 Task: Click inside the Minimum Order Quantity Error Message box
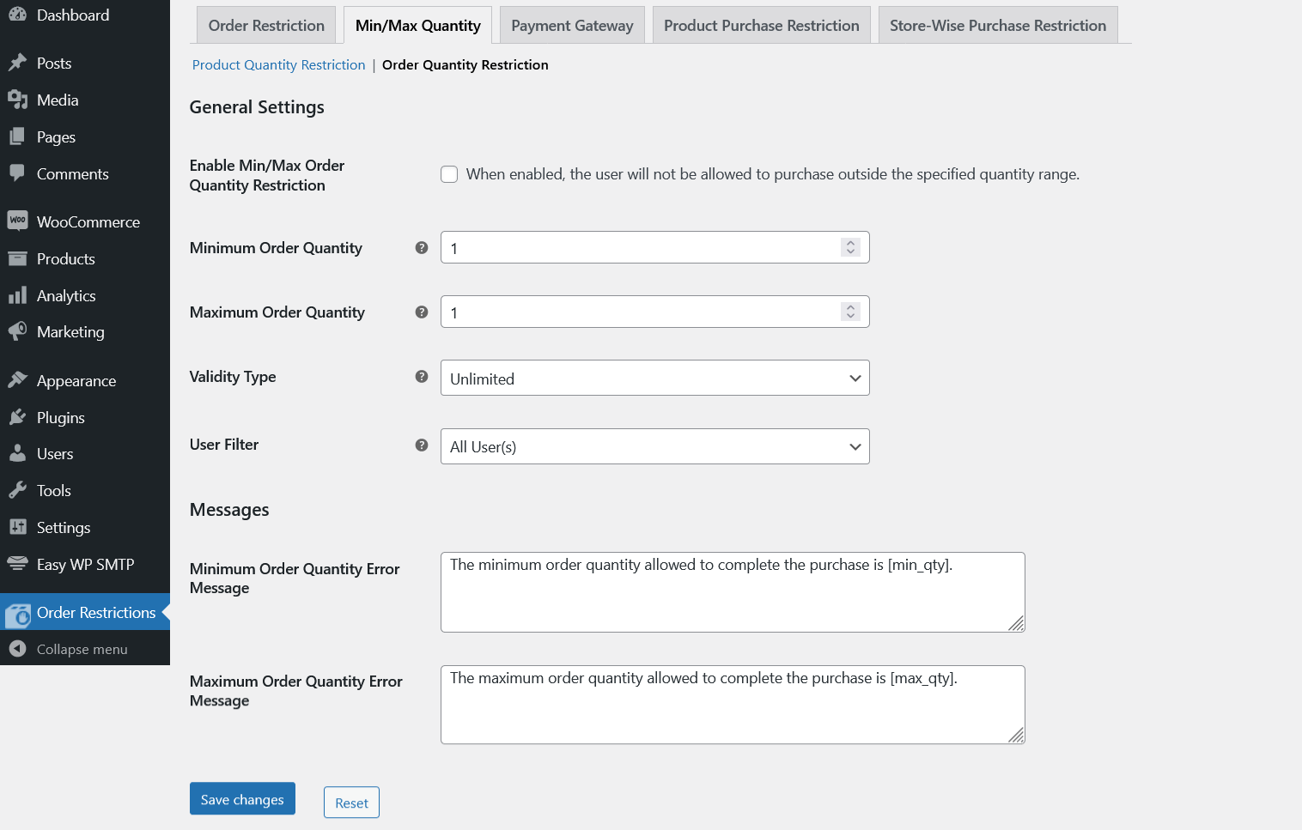tap(732, 592)
